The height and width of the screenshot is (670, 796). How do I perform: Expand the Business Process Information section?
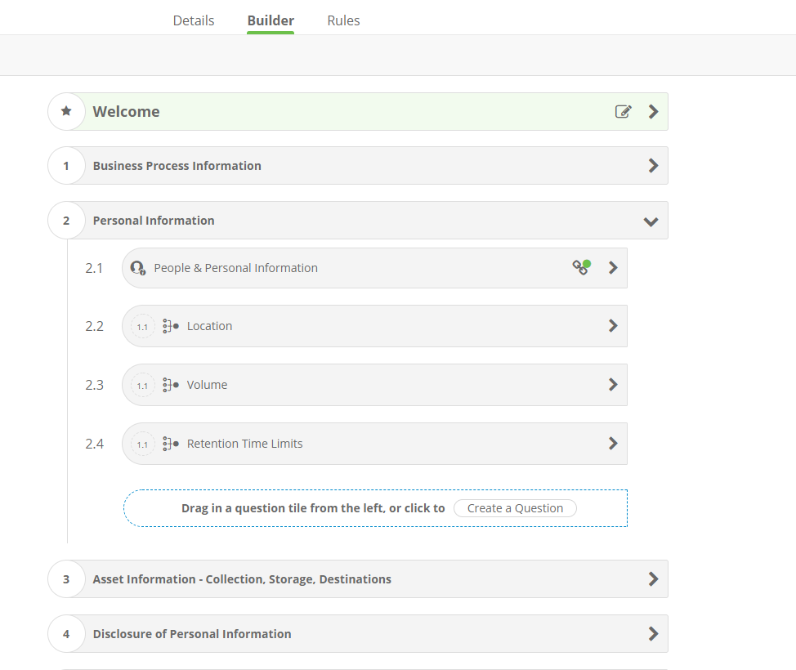point(653,165)
